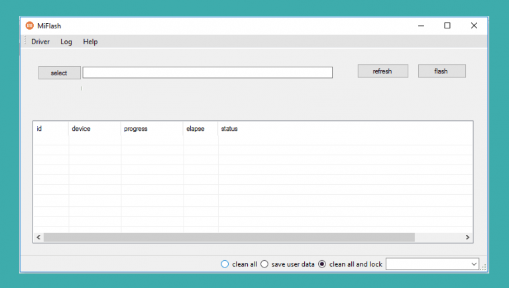Click the window resize grip icon
The width and height of the screenshot is (509, 288).
[483, 268]
